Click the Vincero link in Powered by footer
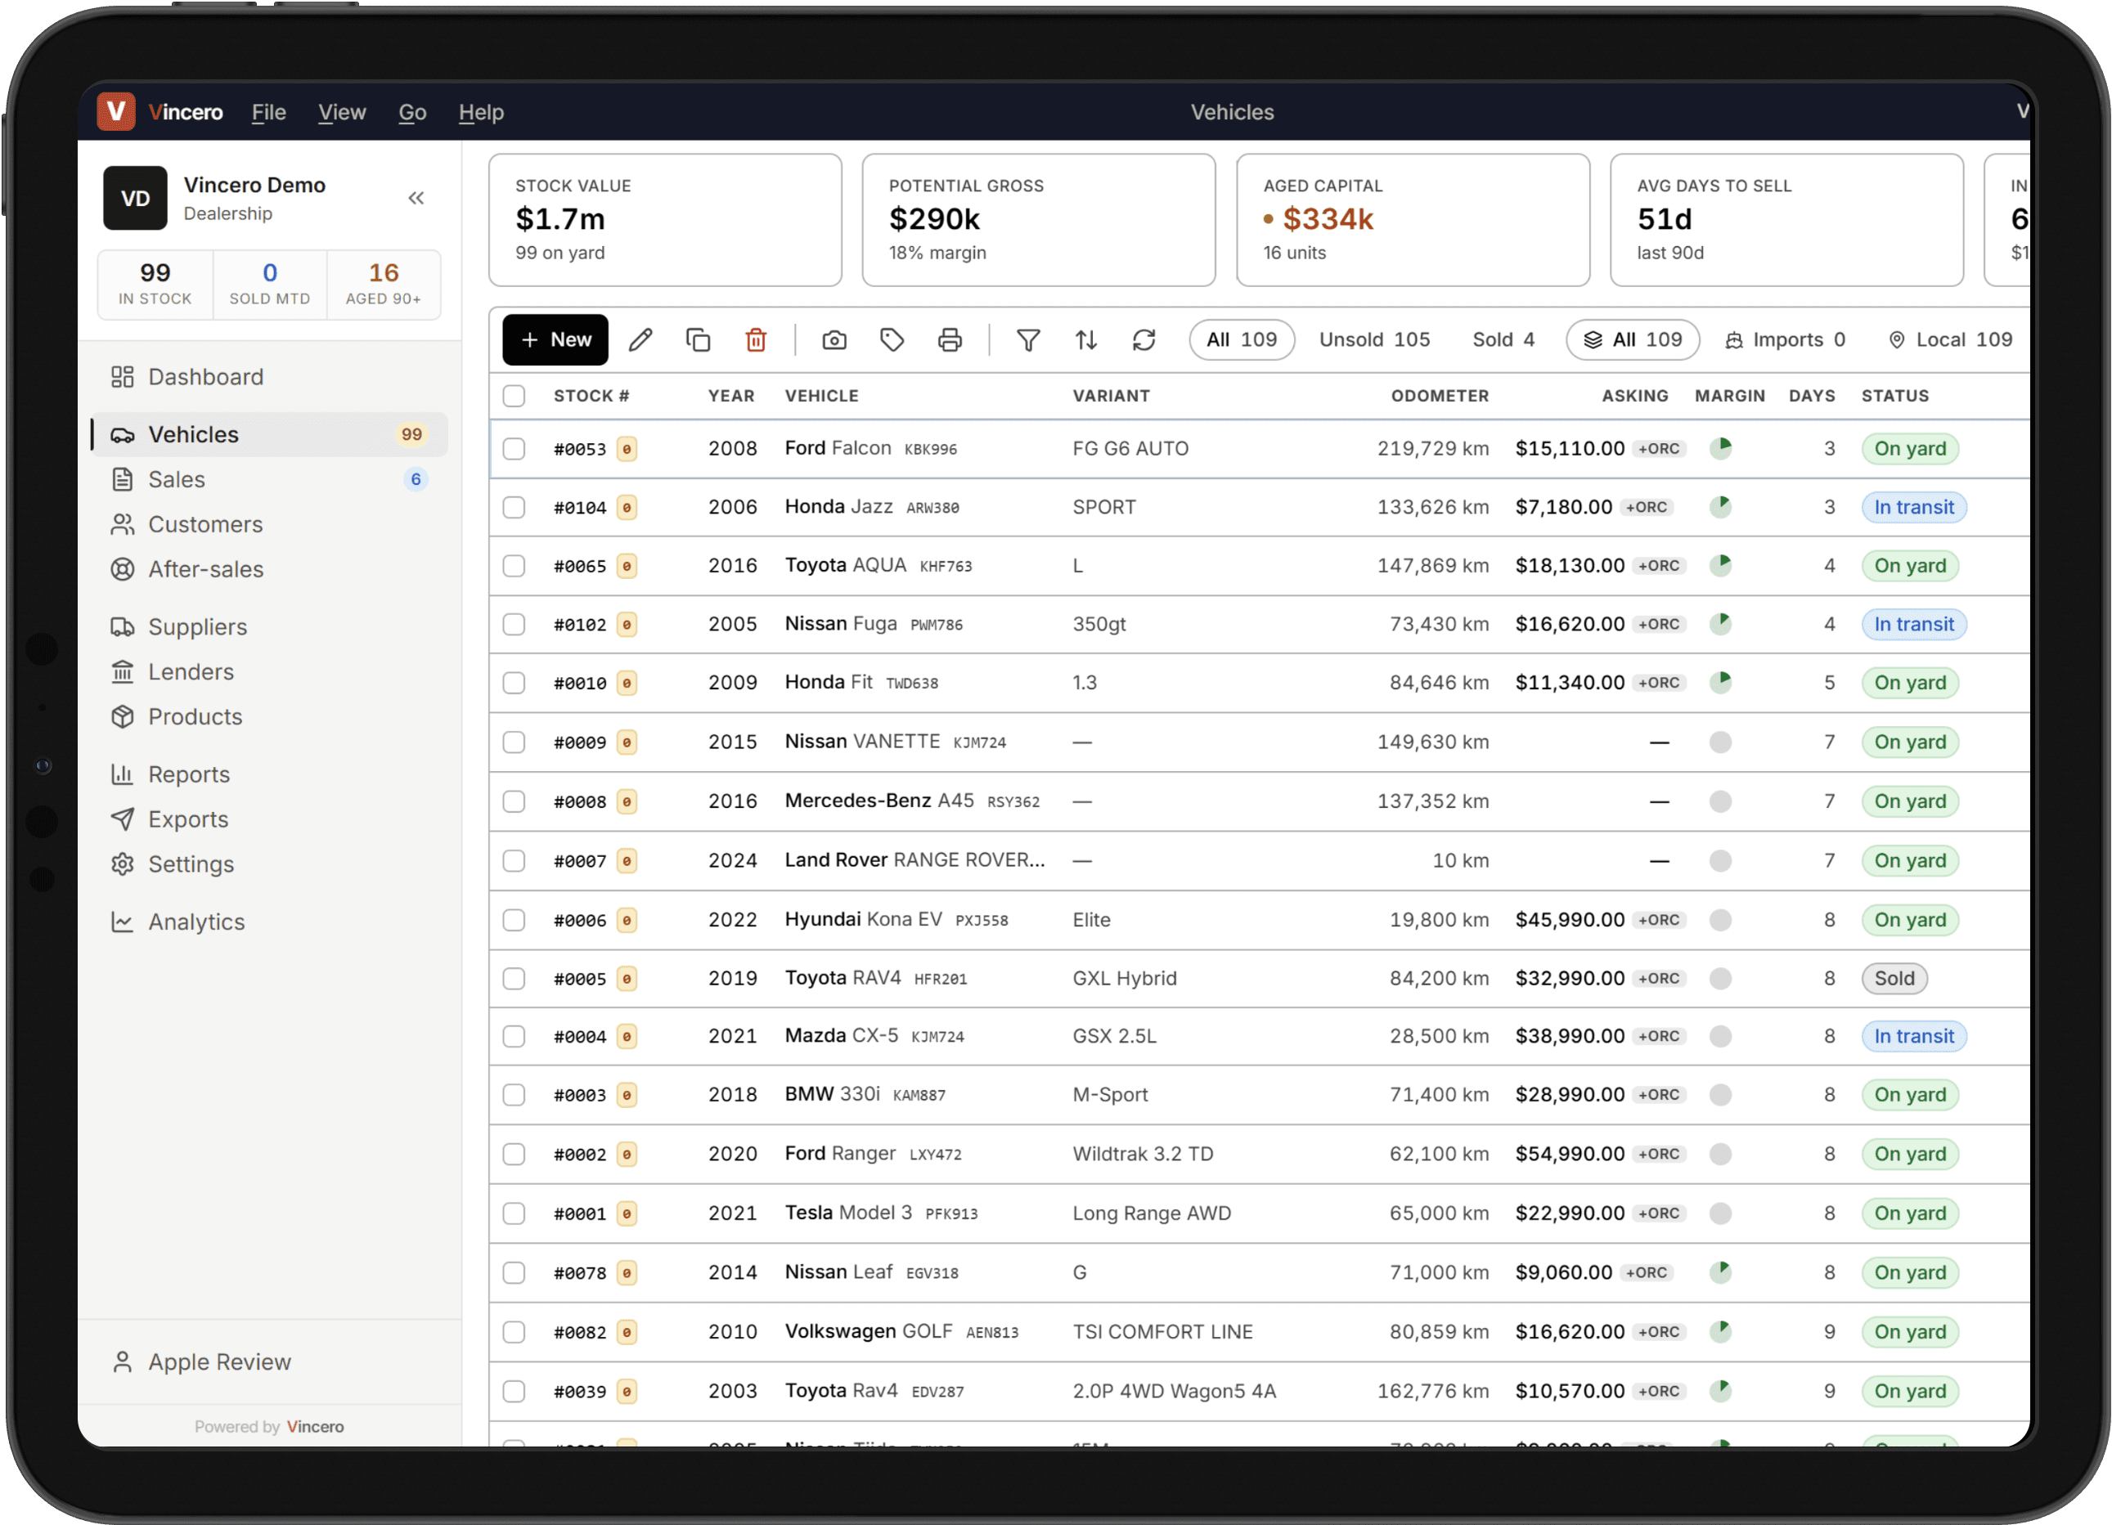 (x=315, y=1426)
